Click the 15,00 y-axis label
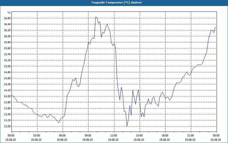Screen dimensions: 228x143 tap(7, 66)
